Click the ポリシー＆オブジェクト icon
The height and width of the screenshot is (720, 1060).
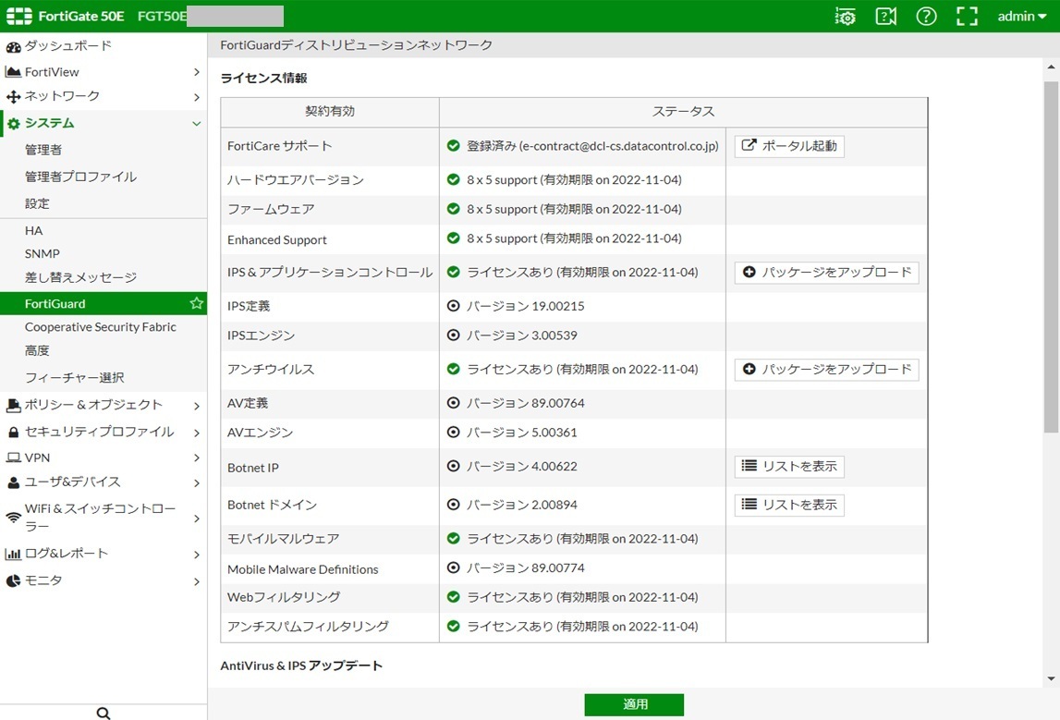[13, 405]
